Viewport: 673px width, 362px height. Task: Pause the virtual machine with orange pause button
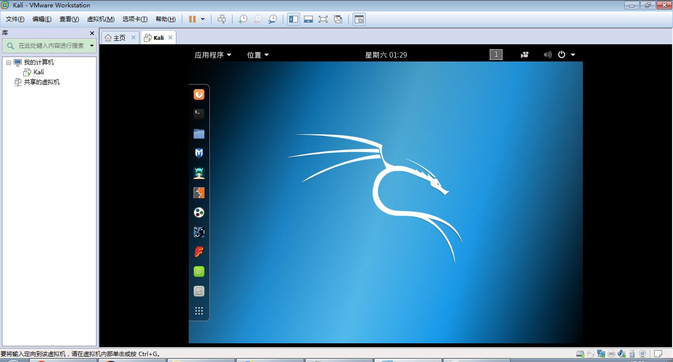click(192, 19)
